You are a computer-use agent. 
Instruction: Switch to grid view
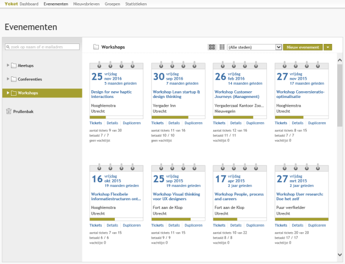(212, 47)
